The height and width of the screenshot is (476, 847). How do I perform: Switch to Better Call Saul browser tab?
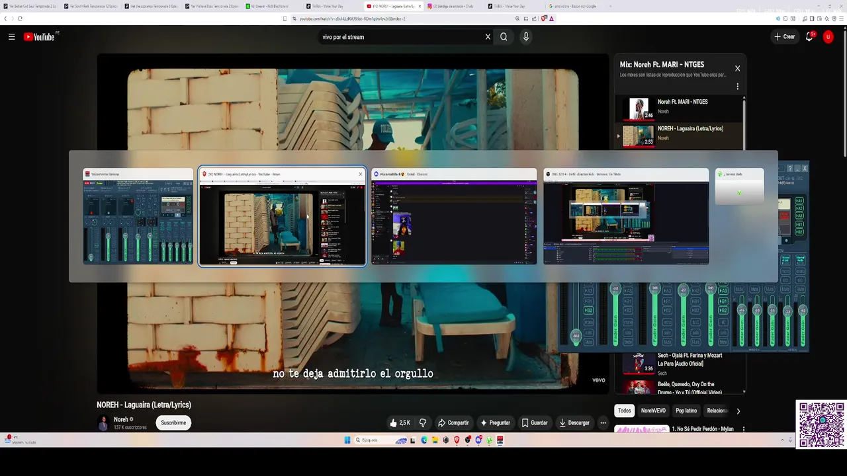tap(30, 6)
